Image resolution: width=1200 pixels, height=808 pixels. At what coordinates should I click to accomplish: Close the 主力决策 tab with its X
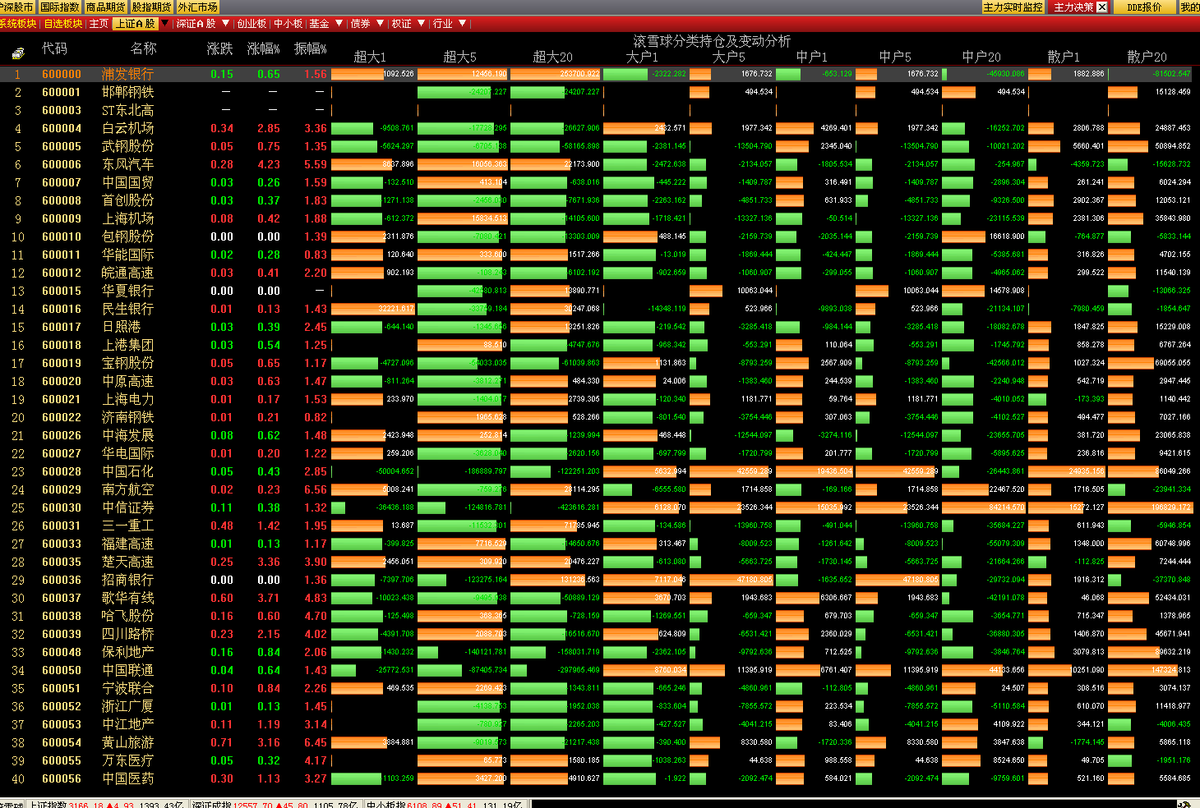(1102, 7)
